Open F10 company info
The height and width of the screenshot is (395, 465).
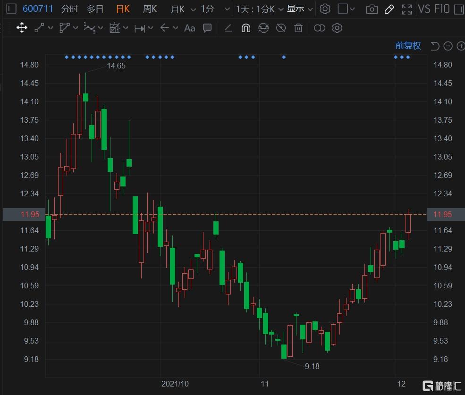tap(442, 9)
